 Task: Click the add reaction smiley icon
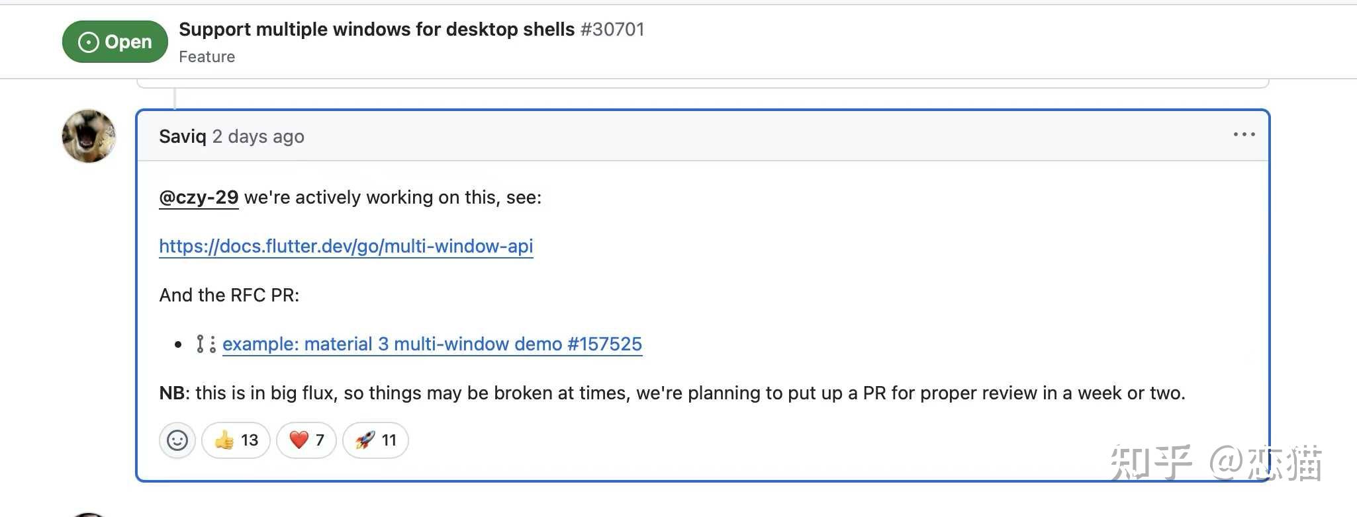pos(177,440)
